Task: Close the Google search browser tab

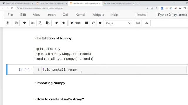Action: click(x=134, y=3)
